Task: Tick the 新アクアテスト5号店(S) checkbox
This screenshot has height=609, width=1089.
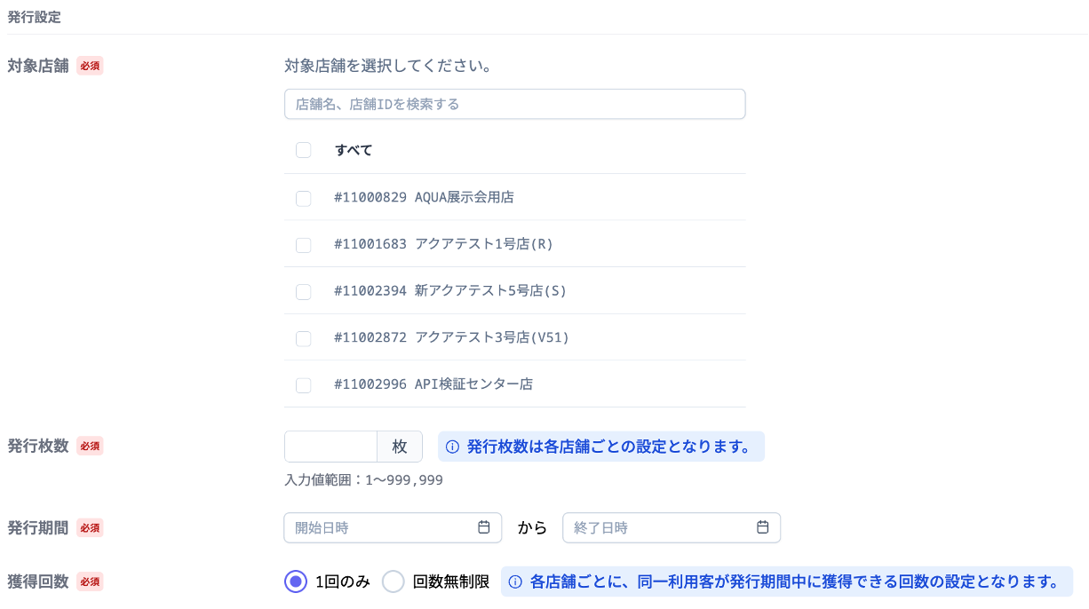Action: [304, 291]
